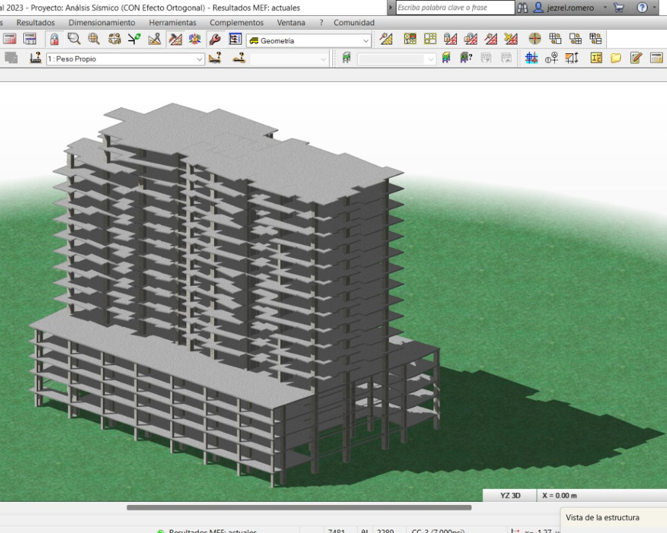Image resolution: width=667 pixels, height=533 pixels.
Task: Click the red padlock lock icon
Action: (55, 39)
